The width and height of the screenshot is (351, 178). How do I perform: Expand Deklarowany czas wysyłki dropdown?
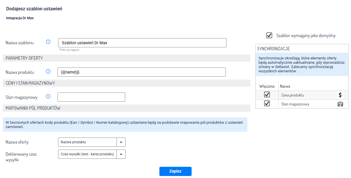coord(121,154)
